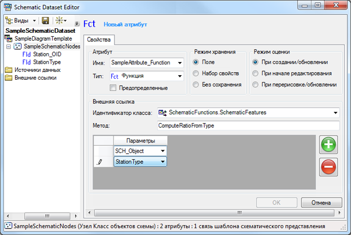Image resolution: width=351 pixels, height=235 pixels.
Task: Select SampleSchematicDataset root entry
Action: (40, 31)
